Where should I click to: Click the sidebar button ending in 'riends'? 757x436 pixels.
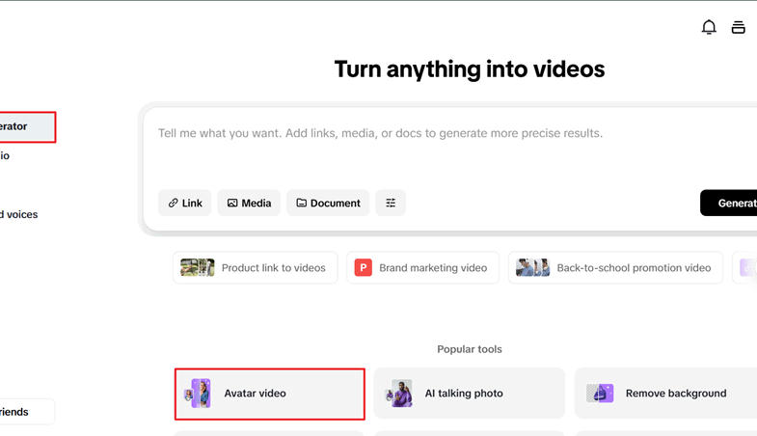[24, 412]
